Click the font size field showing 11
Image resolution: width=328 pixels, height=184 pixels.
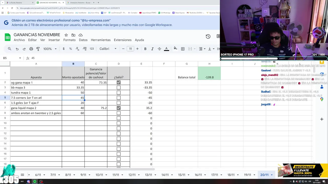130,49
